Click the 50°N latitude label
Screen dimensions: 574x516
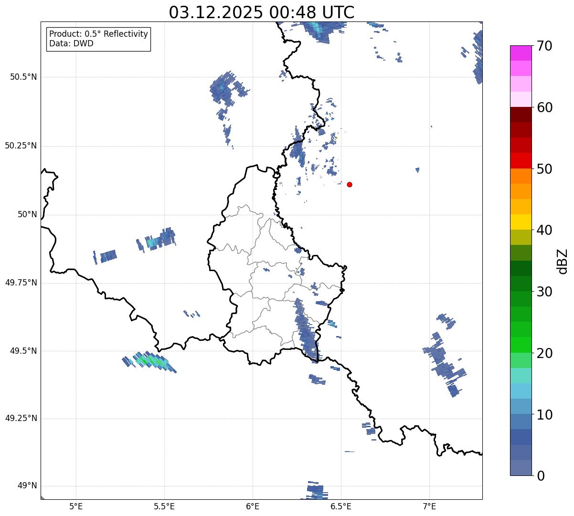pos(27,214)
